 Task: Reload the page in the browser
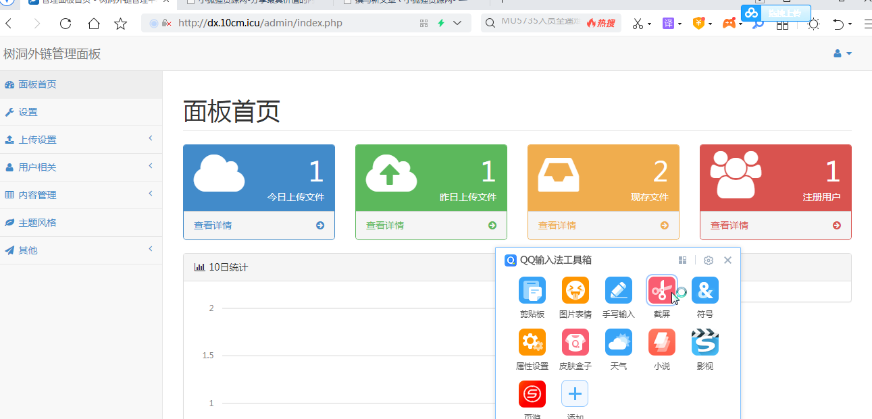pyautogui.click(x=66, y=24)
